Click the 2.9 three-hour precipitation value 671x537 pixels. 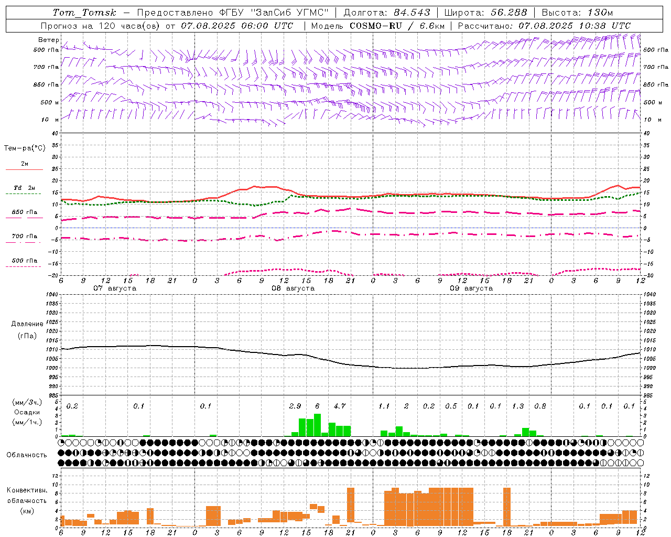point(295,406)
